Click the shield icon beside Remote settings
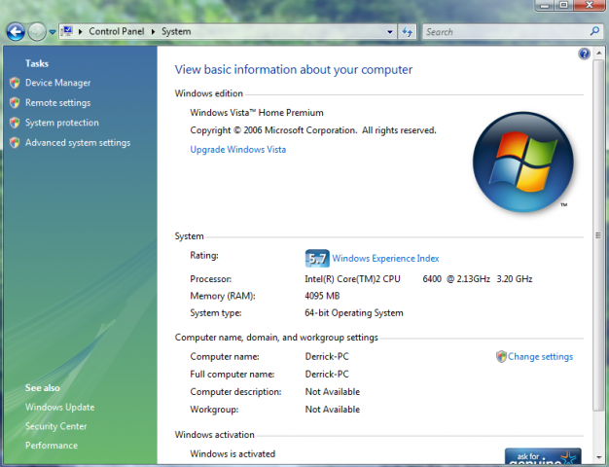This screenshot has height=467, width=609. click(15, 102)
